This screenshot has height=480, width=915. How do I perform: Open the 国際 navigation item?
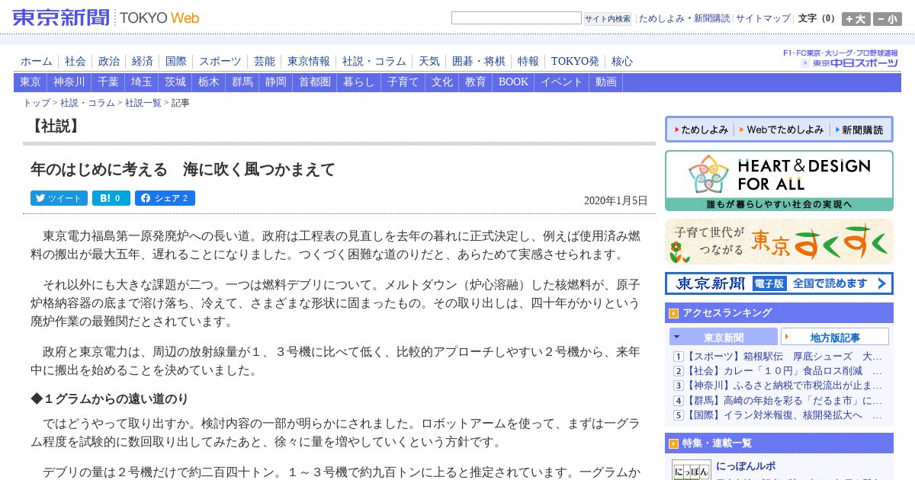[x=176, y=61]
